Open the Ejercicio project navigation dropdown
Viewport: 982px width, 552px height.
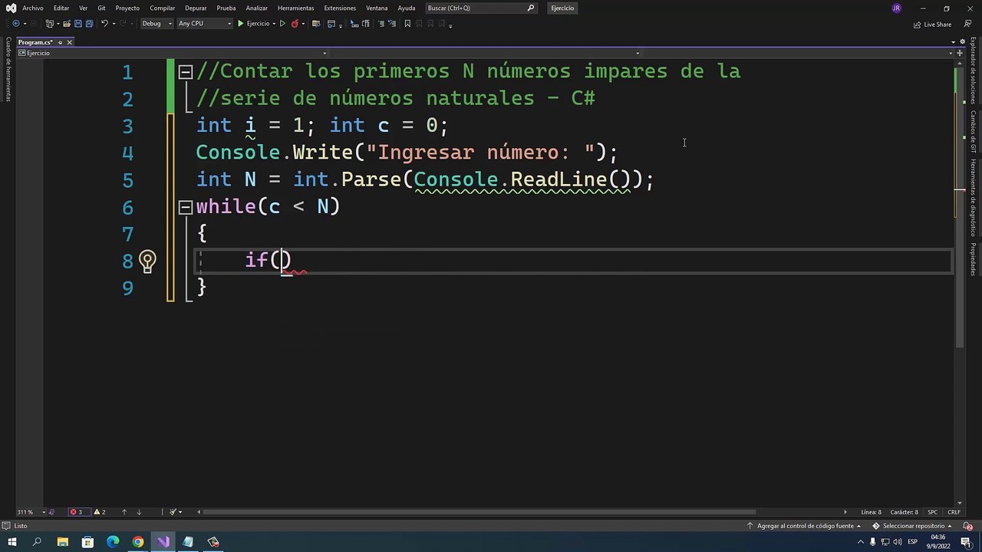[x=174, y=53]
